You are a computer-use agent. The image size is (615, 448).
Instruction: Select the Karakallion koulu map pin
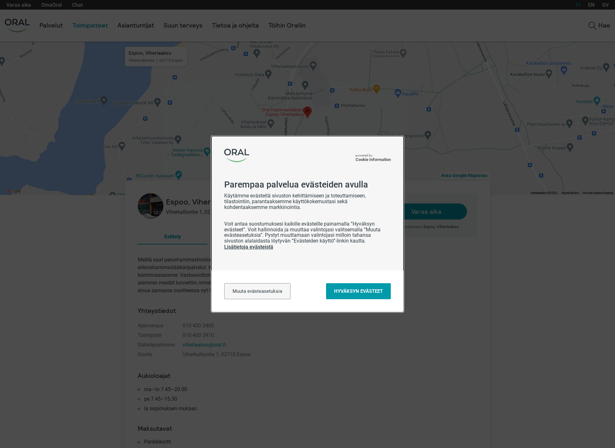click(x=549, y=74)
